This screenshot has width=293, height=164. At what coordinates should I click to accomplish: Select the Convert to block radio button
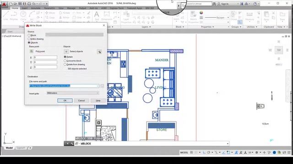(65, 61)
